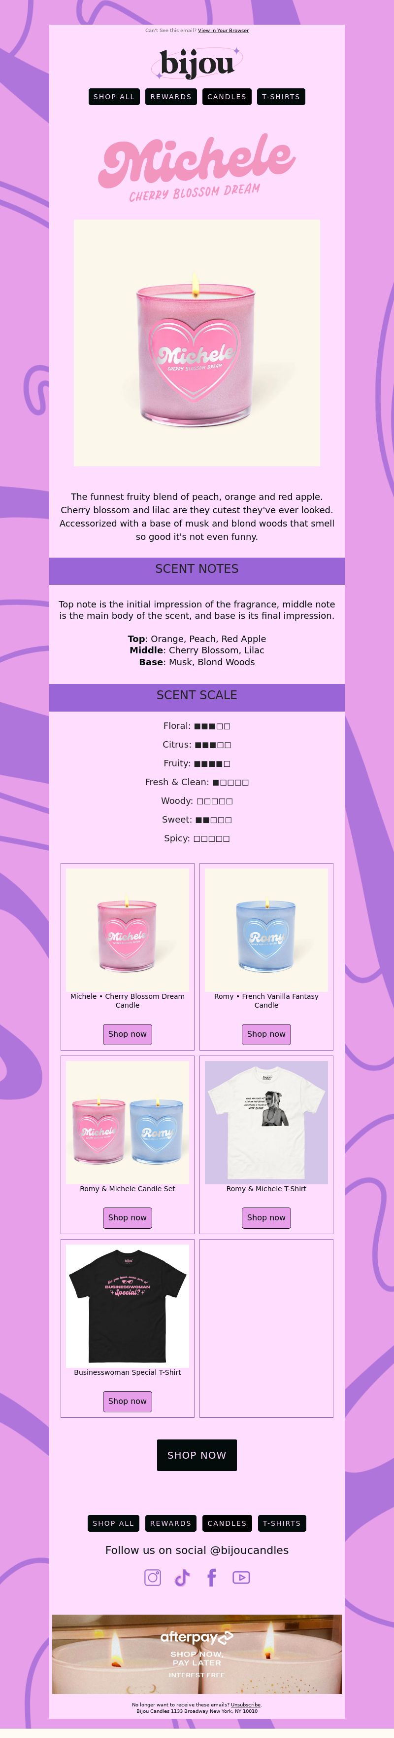Open the TikTok social icon
This screenshot has width=394, height=1738.
click(x=182, y=1578)
